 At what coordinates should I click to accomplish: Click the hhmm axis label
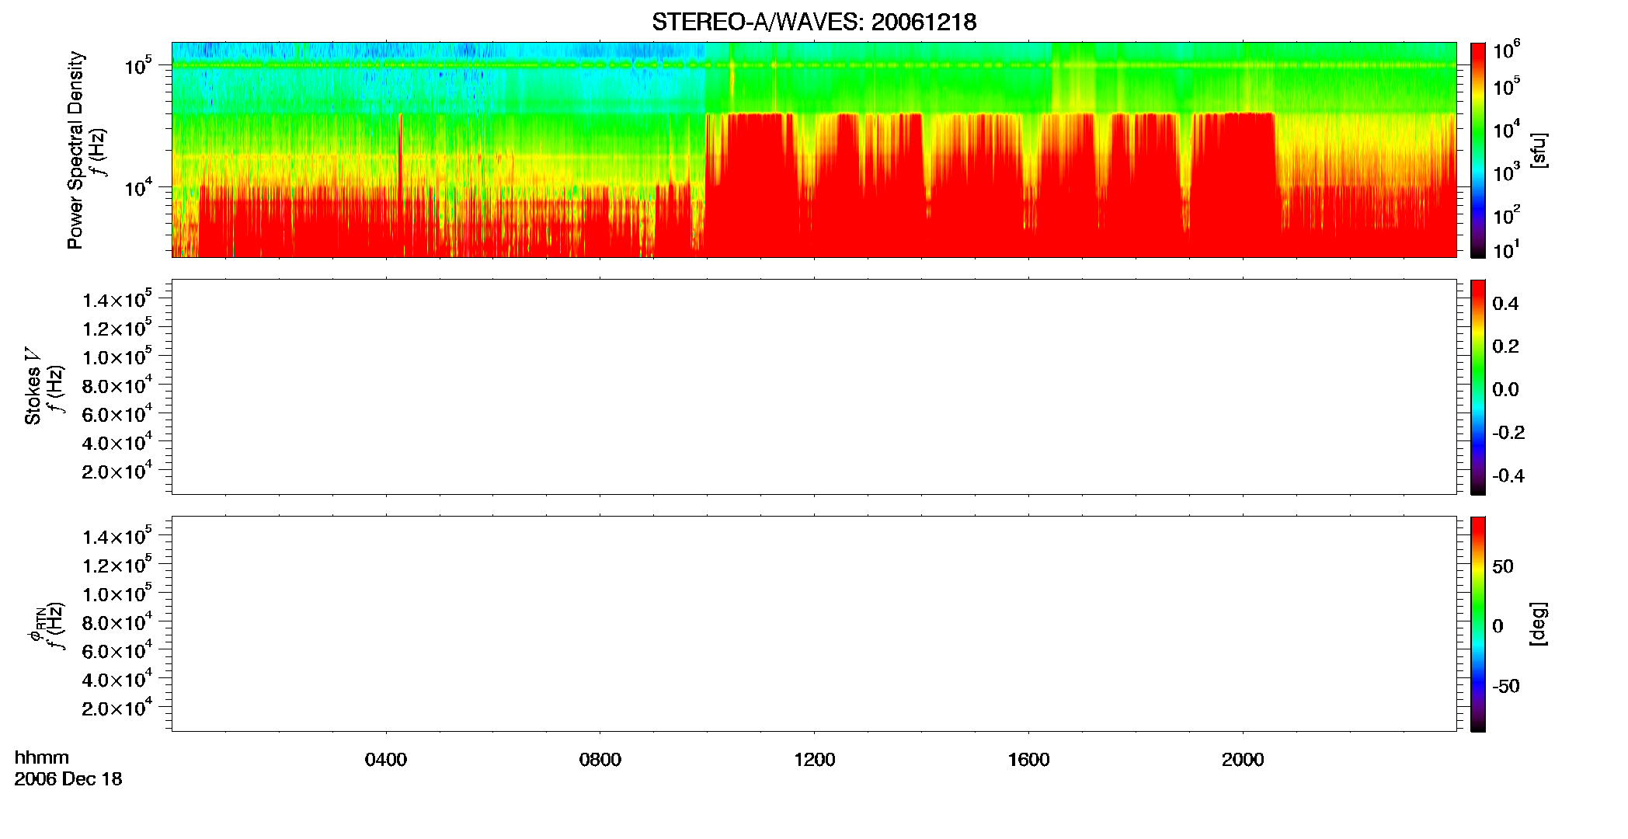[x=42, y=757]
